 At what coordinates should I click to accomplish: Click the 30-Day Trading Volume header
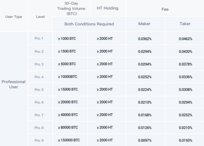pyautogui.click(x=71, y=8)
